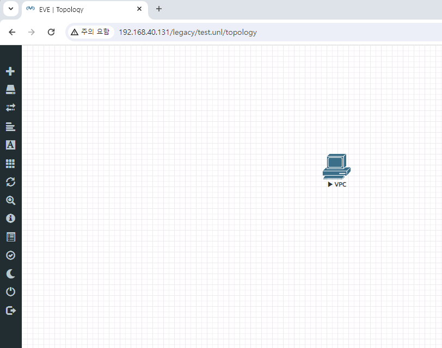
Task: Open the Add an object plus menu
Action: [x=10, y=71]
